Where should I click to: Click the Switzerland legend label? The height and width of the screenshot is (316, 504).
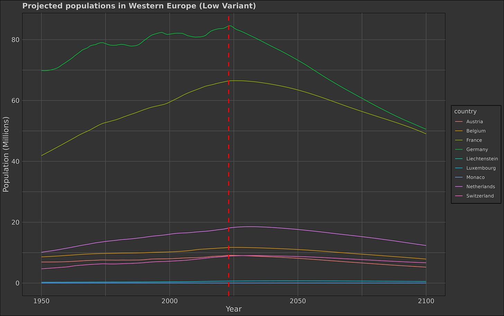tap(480, 196)
